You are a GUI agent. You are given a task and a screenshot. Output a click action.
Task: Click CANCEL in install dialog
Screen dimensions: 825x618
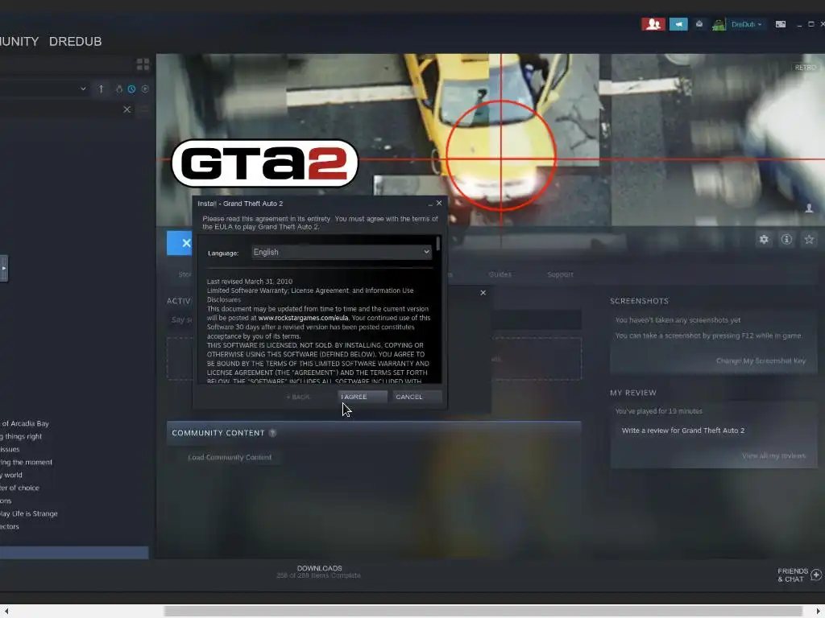pos(417,397)
